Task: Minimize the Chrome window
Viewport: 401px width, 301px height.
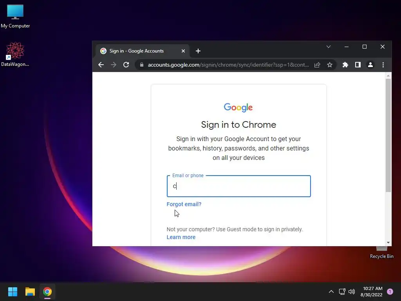Action: point(347,47)
